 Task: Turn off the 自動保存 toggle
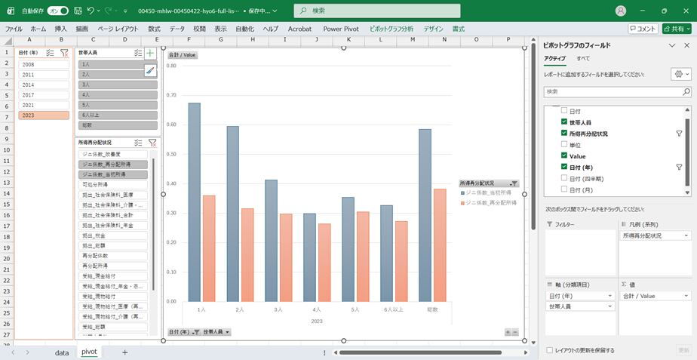tap(58, 11)
